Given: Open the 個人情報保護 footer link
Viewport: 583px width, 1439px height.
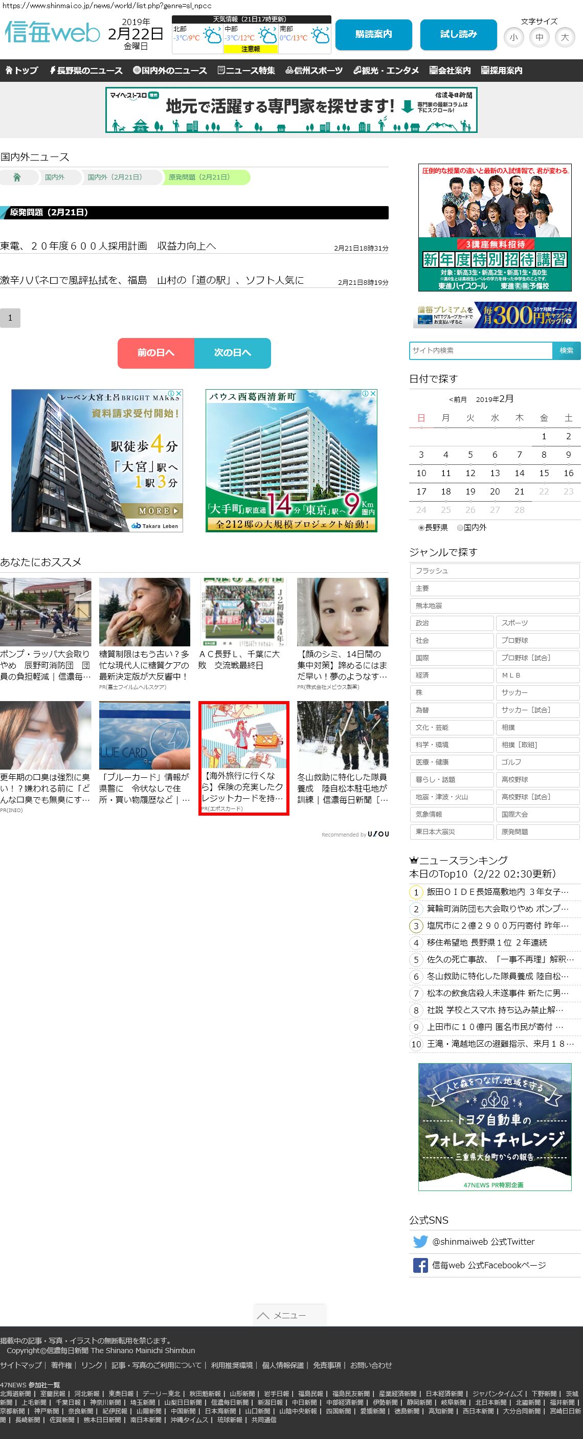Looking at the screenshot, I should (283, 1365).
